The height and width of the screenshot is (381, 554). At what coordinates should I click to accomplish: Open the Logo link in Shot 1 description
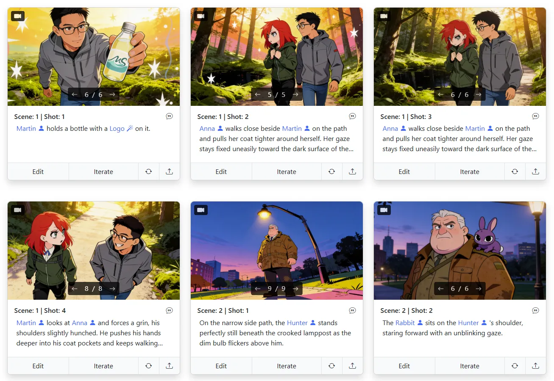(x=117, y=129)
